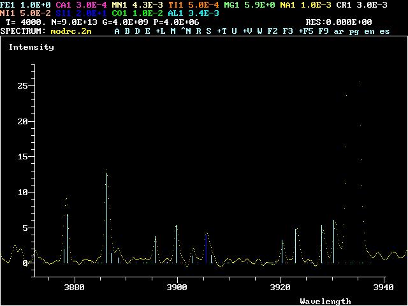Image resolution: width=408 pixels, height=306 pixels.
Task: Select the CR1 element label
Action: (x=344, y=5)
